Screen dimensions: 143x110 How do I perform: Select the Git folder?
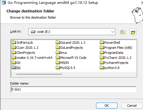[16, 63]
